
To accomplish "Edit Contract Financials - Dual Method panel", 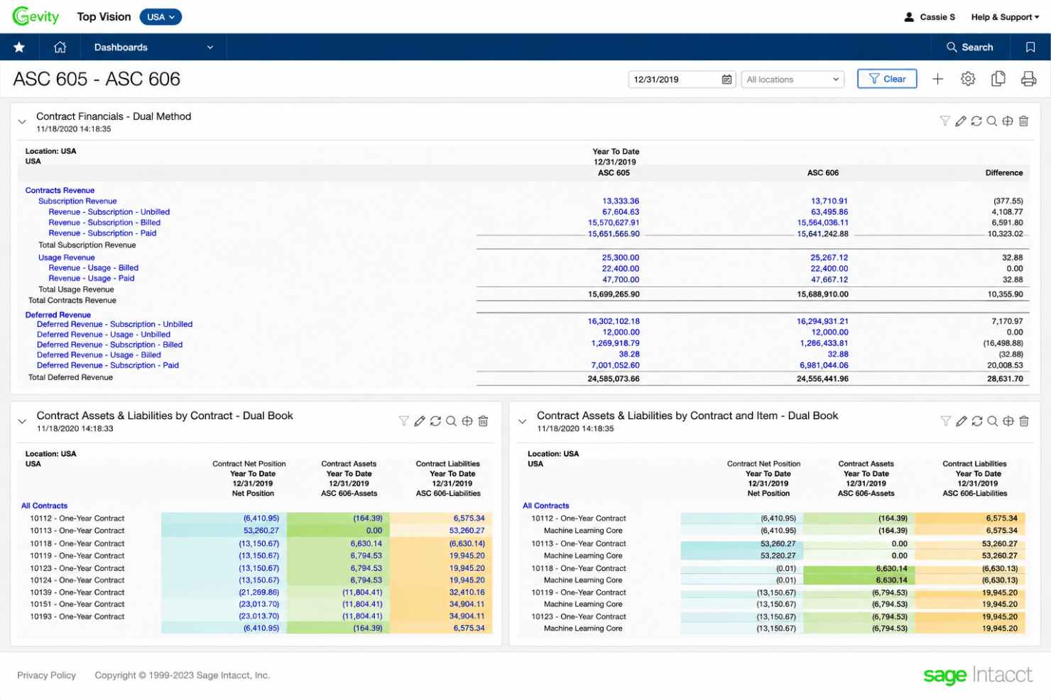I will click(x=960, y=121).
